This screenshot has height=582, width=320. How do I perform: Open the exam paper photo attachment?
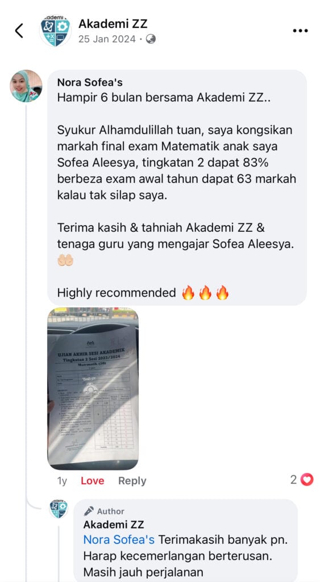tap(93, 389)
